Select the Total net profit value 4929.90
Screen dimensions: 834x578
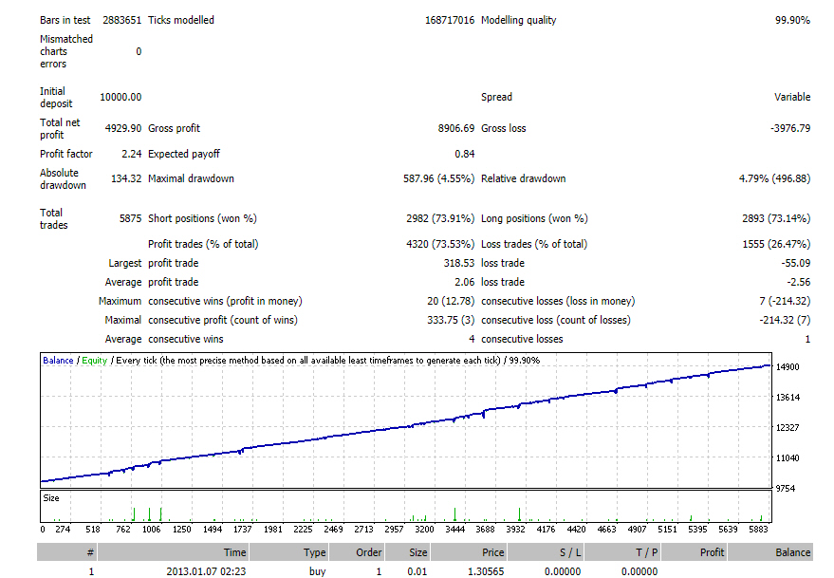click(x=122, y=128)
